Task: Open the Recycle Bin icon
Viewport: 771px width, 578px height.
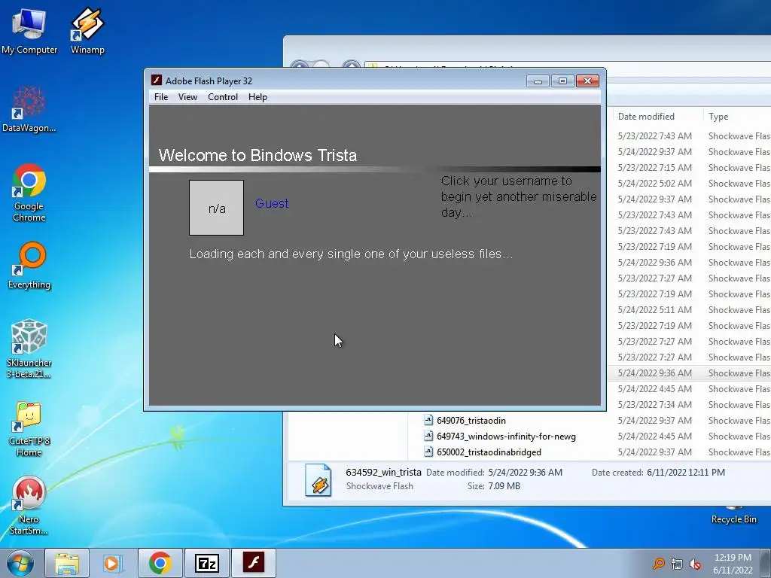Action: tap(733, 516)
